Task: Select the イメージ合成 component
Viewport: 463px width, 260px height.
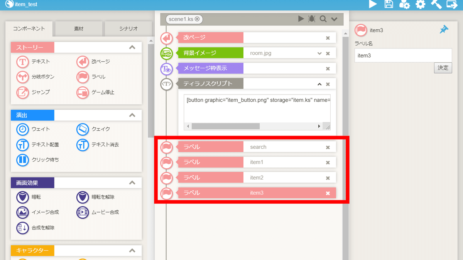Action: click(x=38, y=212)
